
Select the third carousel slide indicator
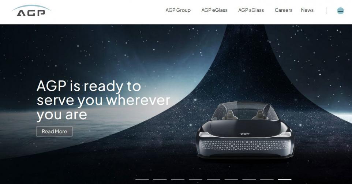coord(178,180)
